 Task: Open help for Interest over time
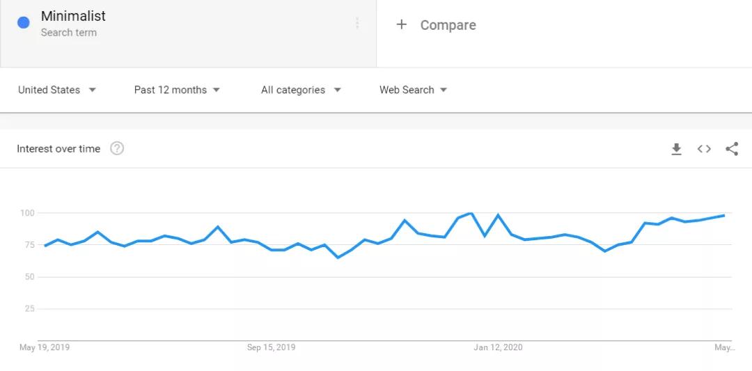click(117, 148)
